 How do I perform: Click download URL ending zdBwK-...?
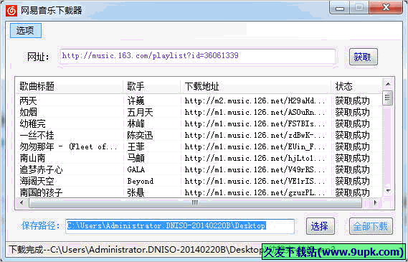coord(255,135)
